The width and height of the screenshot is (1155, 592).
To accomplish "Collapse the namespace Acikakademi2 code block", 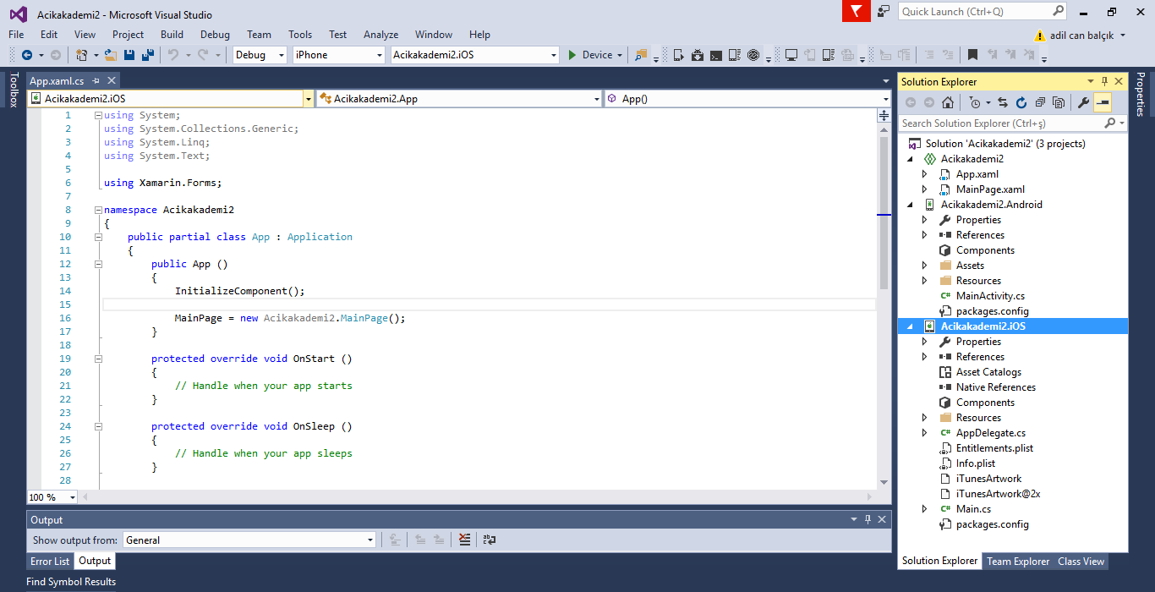I will tap(98, 210).
